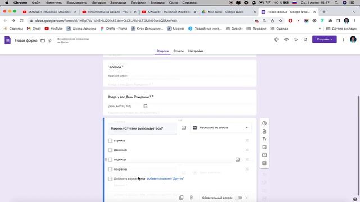Click the Отправить button
The image size is (360, 202).
click(x=324, y=39)
